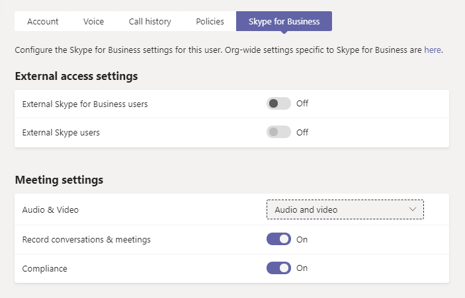Go to the Policies tab

click(210, 21)
